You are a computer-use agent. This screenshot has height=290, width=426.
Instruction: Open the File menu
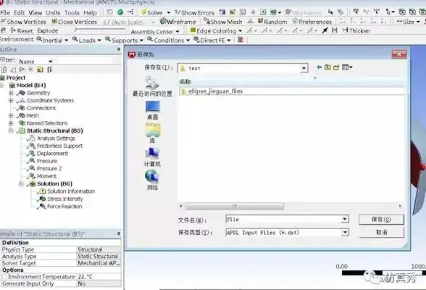pos(5,12)
